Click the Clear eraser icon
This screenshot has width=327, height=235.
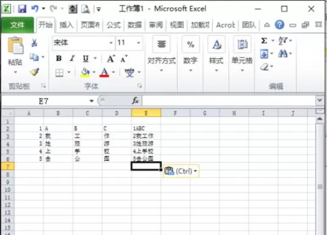tap(265, 67)
